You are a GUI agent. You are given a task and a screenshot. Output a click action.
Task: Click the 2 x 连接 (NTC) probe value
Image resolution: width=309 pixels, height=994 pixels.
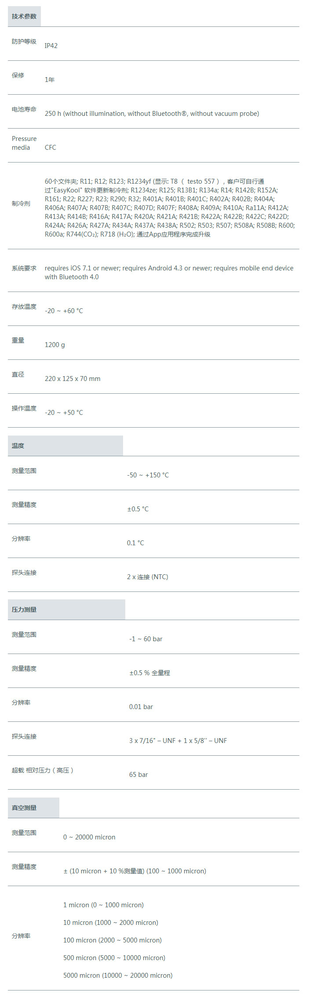click(148, 577)
